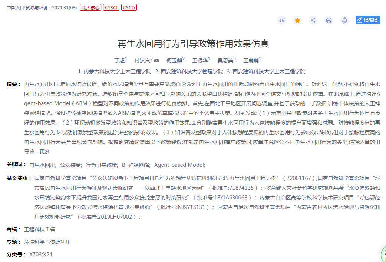The width and height of the screenshot is (386, 262).
Task: Open author 吴思美's page
Action: [x=225, y=60]
